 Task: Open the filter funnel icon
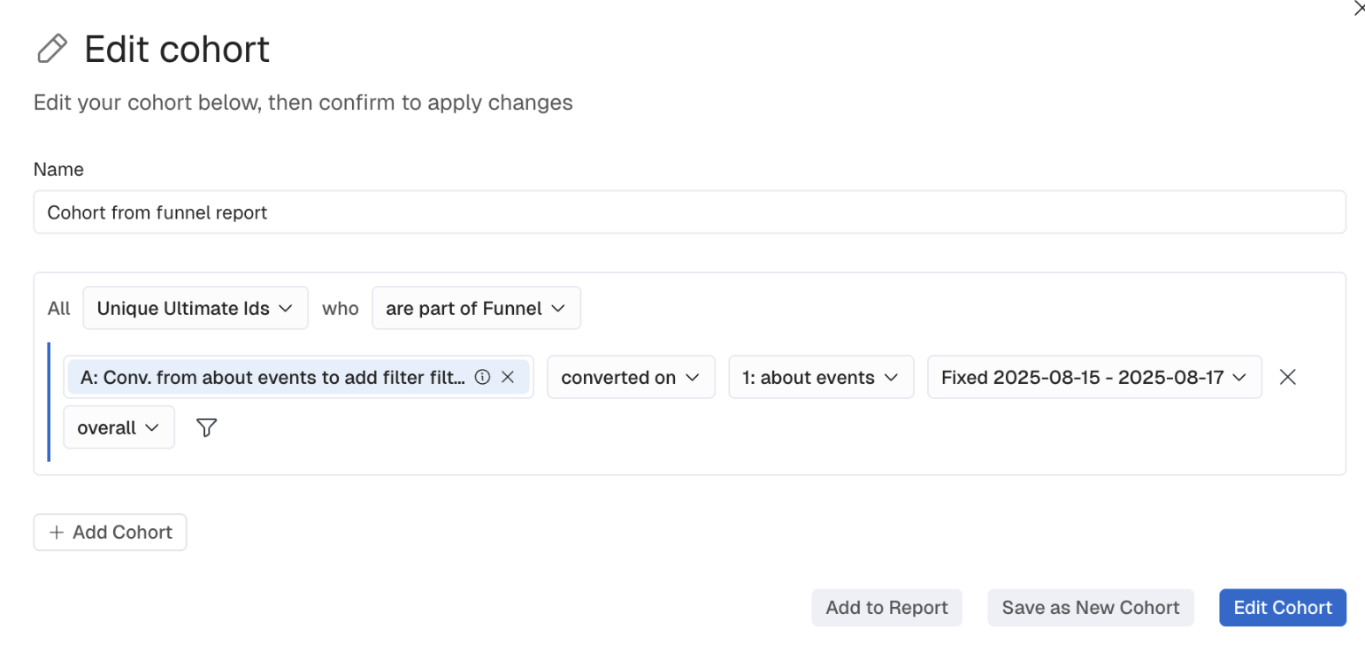coord(206,428)
